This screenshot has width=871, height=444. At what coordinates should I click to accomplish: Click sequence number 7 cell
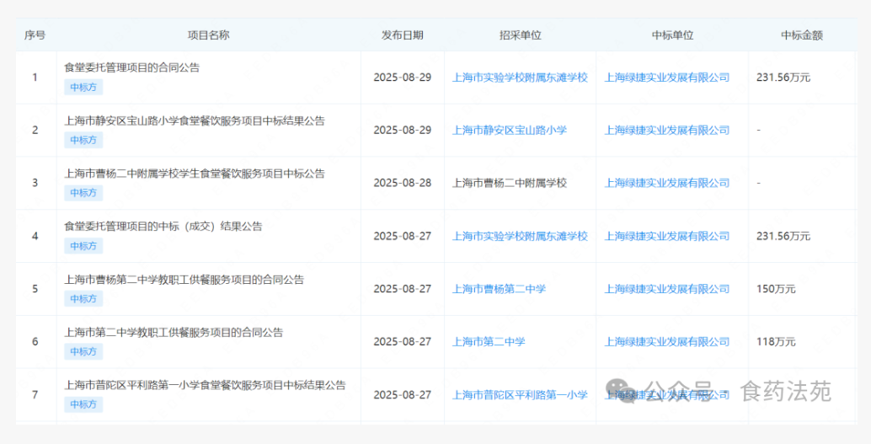(x=35, y=395)
